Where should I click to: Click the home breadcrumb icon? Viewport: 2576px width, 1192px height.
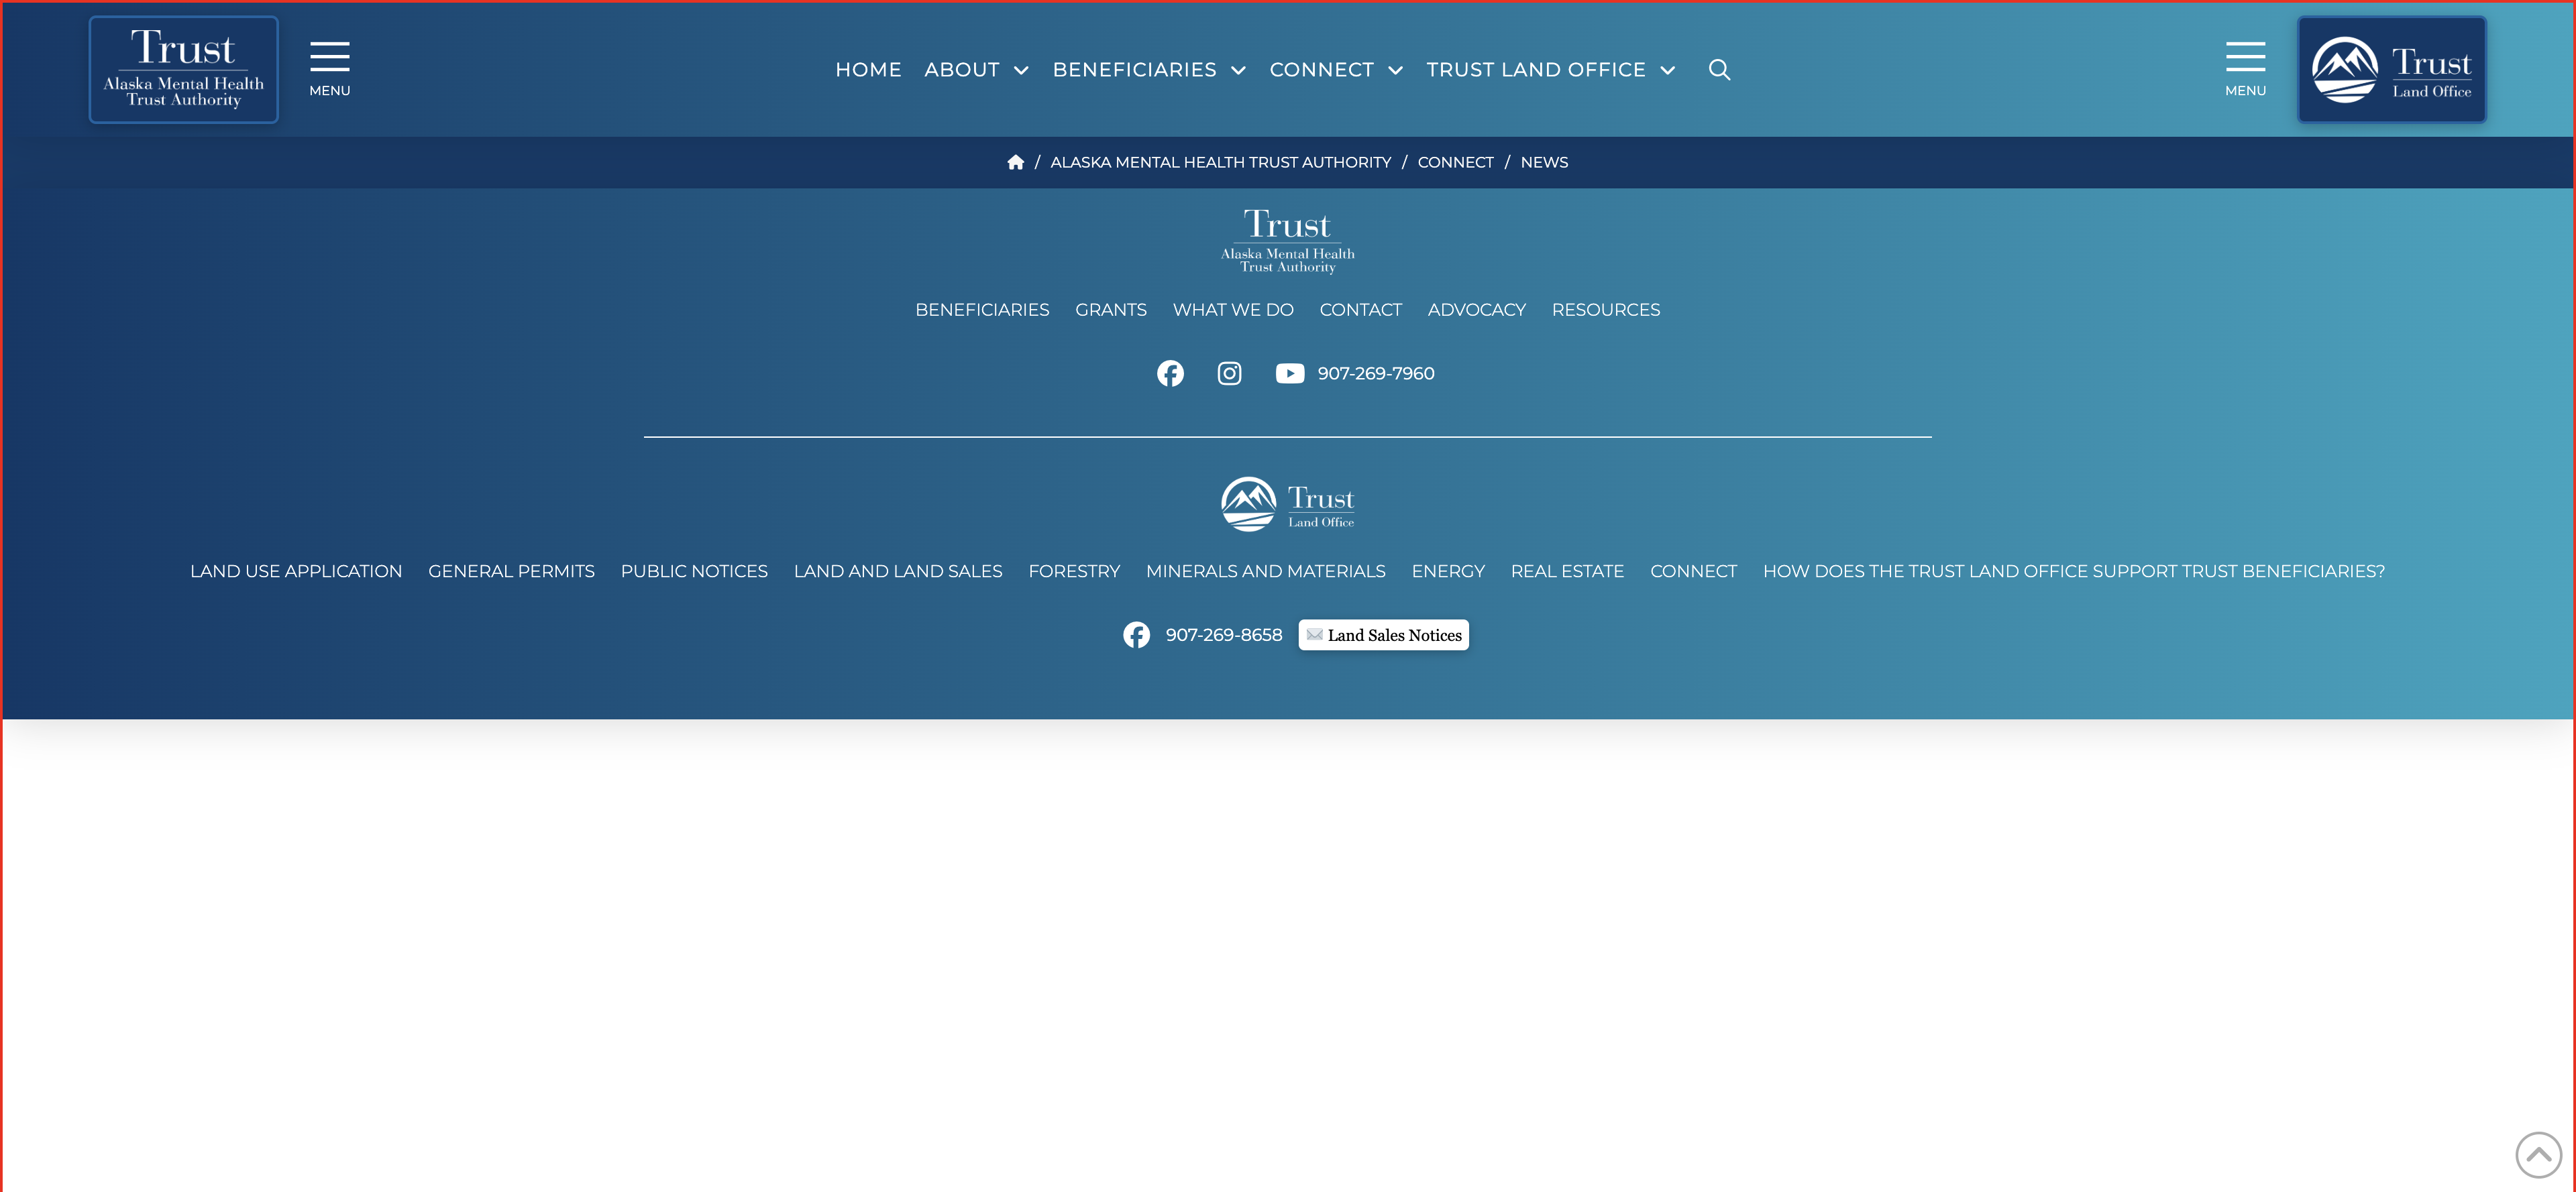[1015, 162]
